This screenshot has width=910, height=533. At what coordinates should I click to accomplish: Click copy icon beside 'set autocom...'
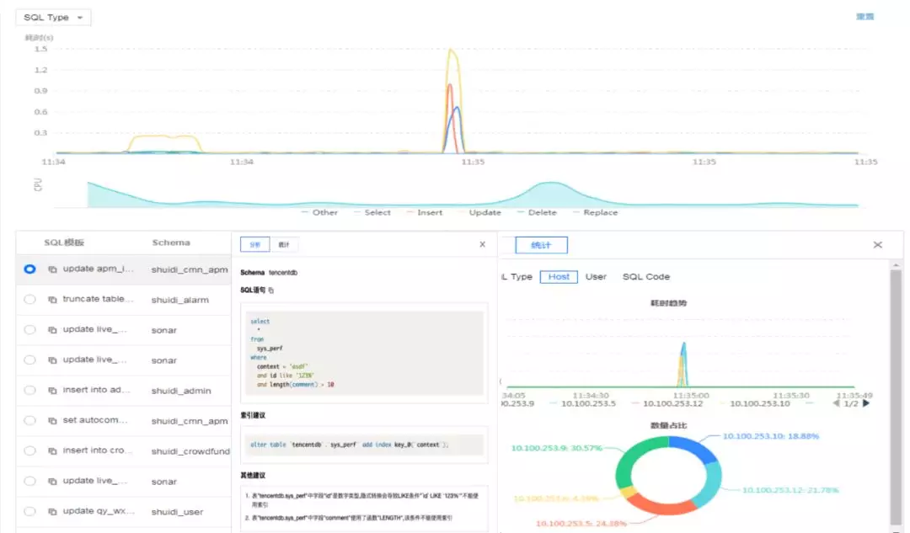point(52,420)
